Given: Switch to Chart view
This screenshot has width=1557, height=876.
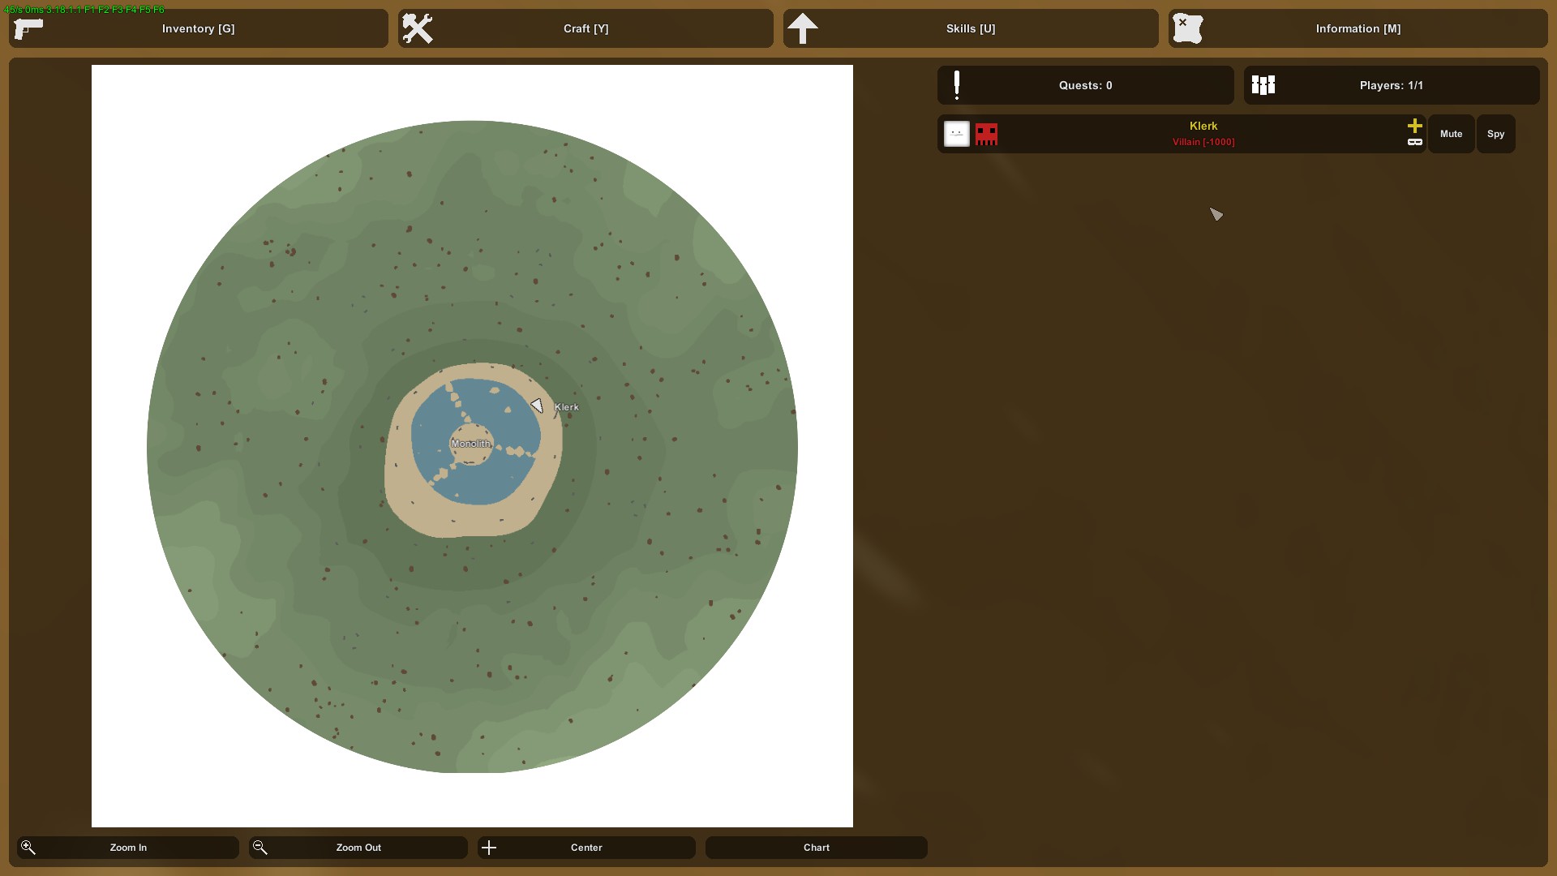Looking at the screenshot, I should [817, 848].
